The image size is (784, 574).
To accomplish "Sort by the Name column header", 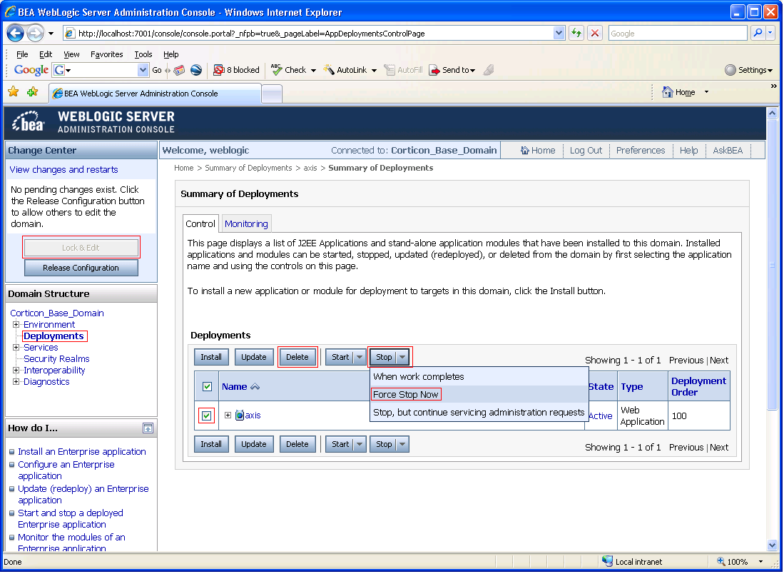I will click(x=235, y=386).
